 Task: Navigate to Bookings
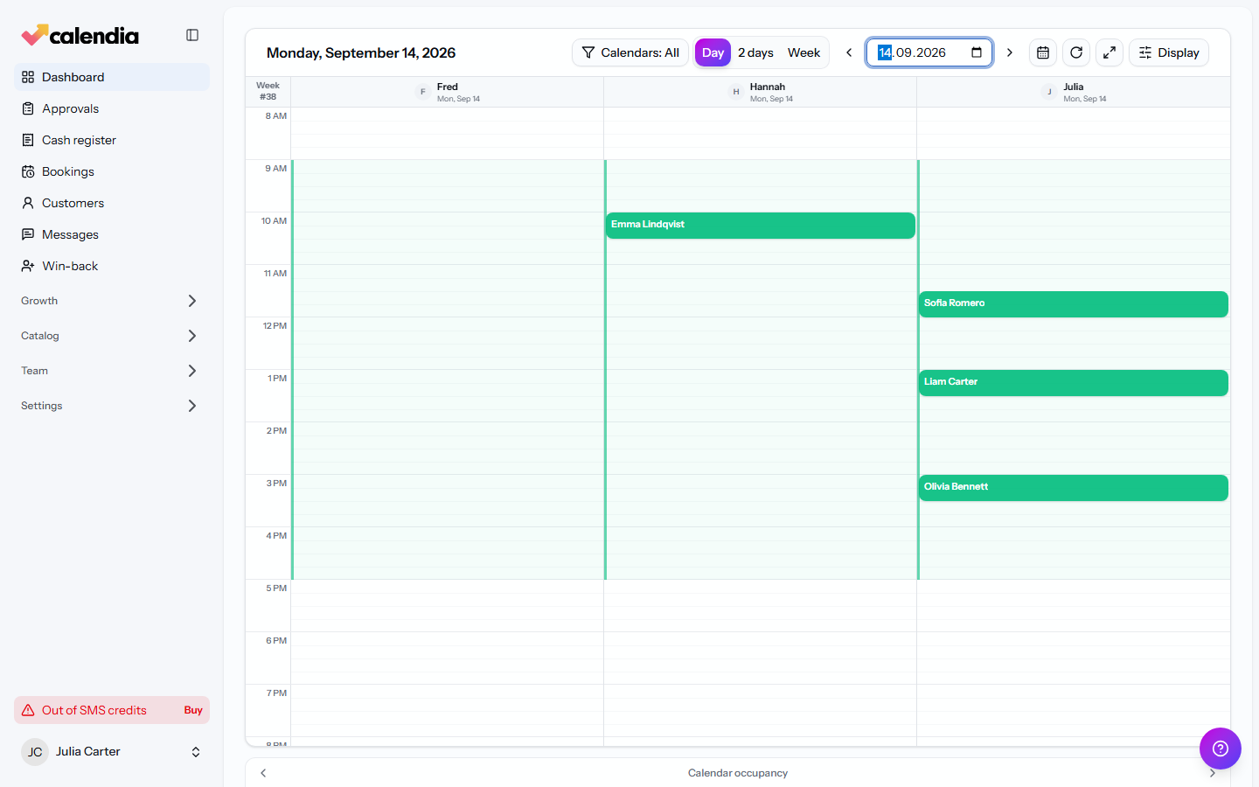click(112, 171)
